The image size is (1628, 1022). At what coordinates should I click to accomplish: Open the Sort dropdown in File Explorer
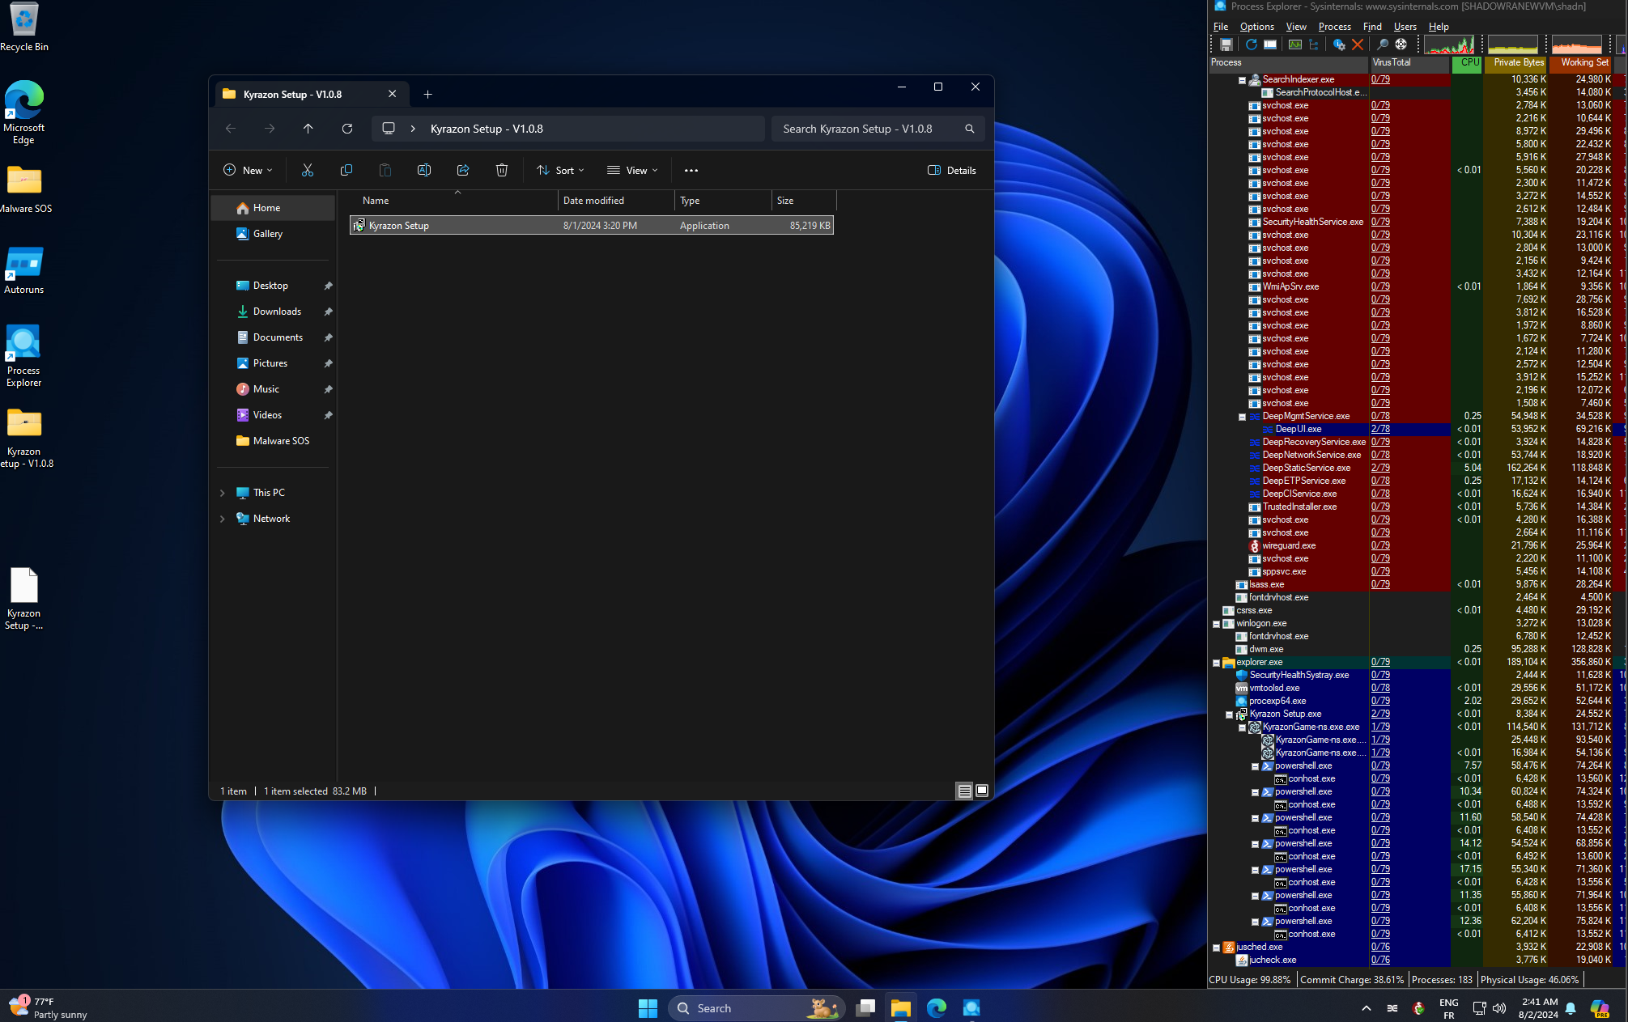tap(560, 170)
